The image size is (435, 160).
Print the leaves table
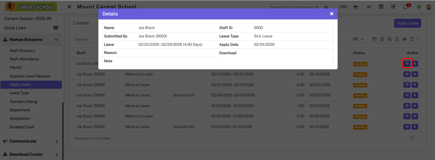404,39
